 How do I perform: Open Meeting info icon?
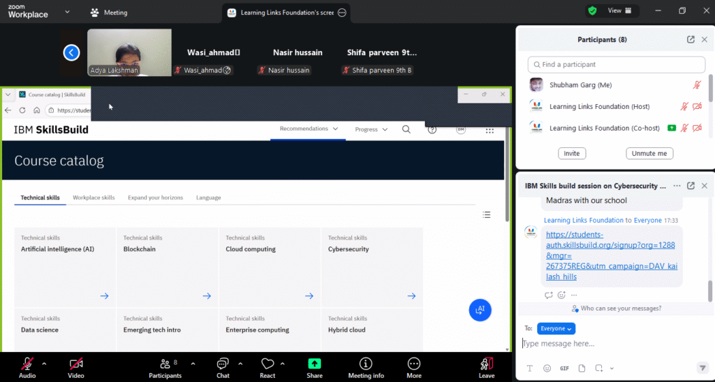(x=365, y=364)
